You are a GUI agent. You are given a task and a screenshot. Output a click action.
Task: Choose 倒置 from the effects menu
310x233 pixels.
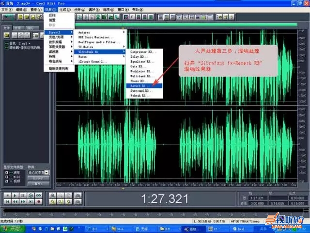[x=59, y=20]
